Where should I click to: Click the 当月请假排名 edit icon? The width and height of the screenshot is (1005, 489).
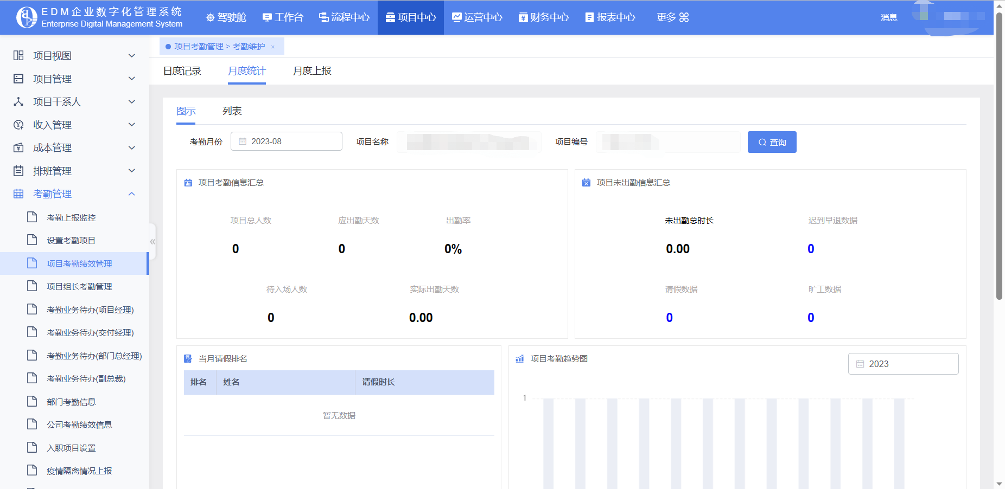pos(188,358)
